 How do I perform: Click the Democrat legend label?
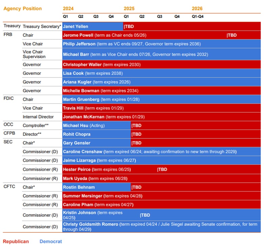click(51, 242)
